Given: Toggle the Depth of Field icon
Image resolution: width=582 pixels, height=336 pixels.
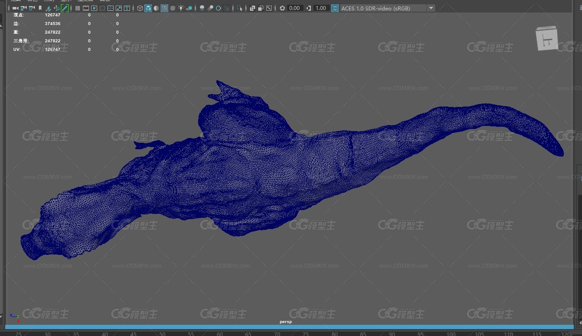Looking at the screenshot, I should 227,8.
